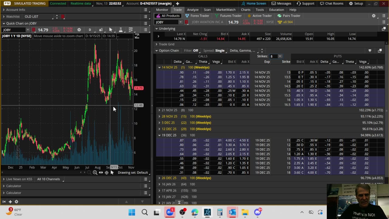Zoom in using the magnifier plus below chart
The height and width of the screenshot is (219, 389).
click(x=95, y=172)
